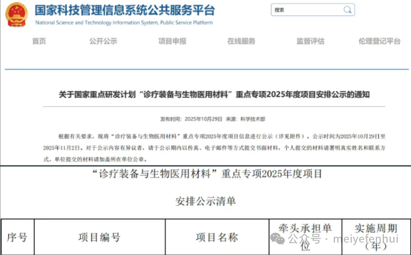Click the 安排公示清单 list heading
The width and height of the screenshot is (411, 255).
[x=206, y=201]
